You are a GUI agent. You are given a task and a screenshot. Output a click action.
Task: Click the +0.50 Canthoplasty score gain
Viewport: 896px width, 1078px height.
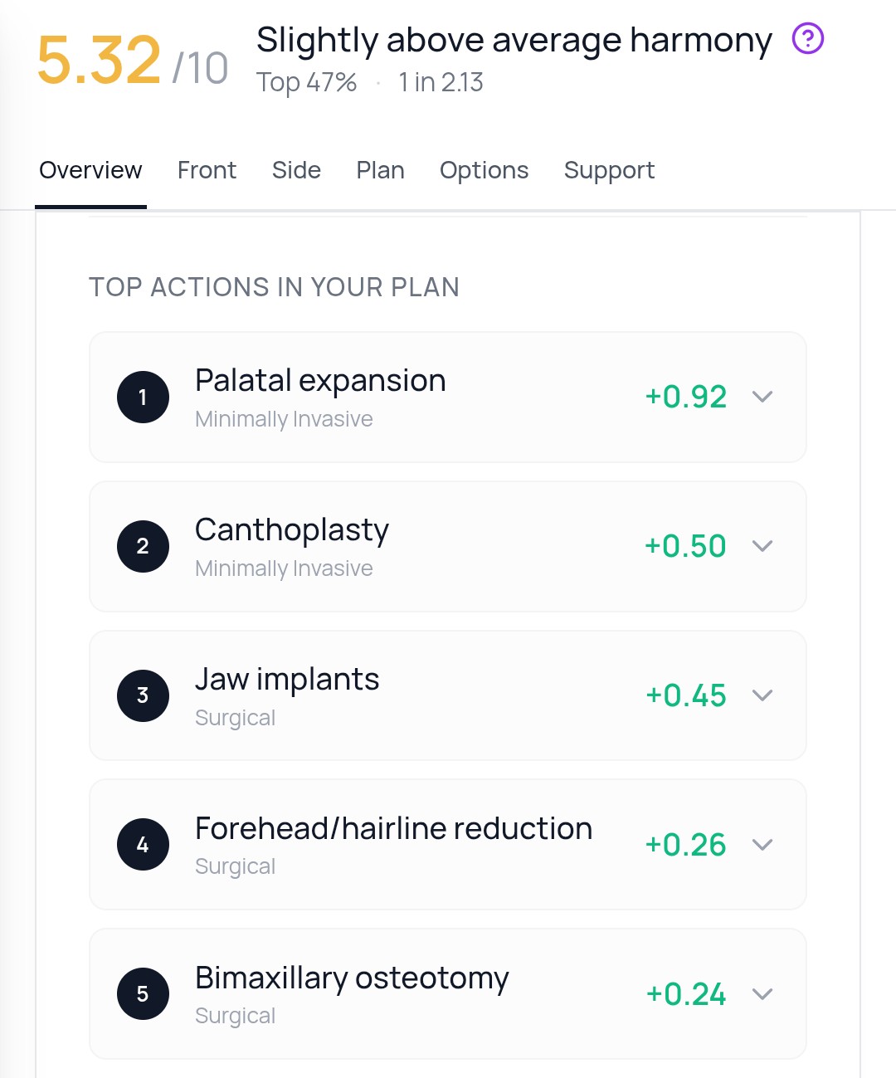[685, 546]
